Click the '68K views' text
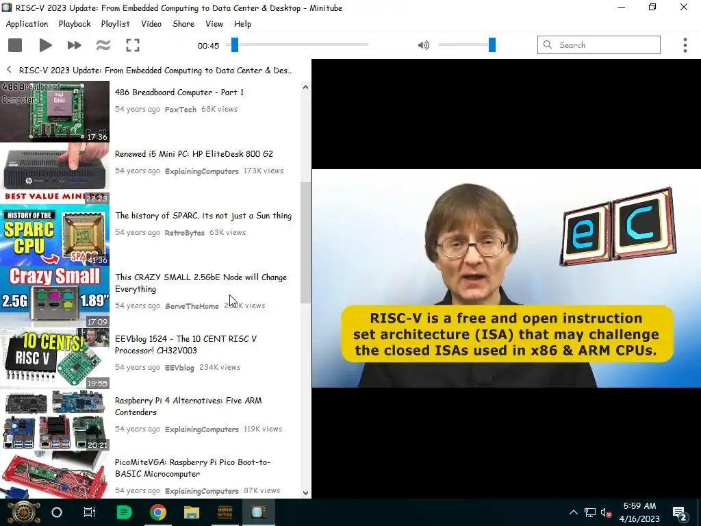Viewport: 701px width, 526px height. 219,109
